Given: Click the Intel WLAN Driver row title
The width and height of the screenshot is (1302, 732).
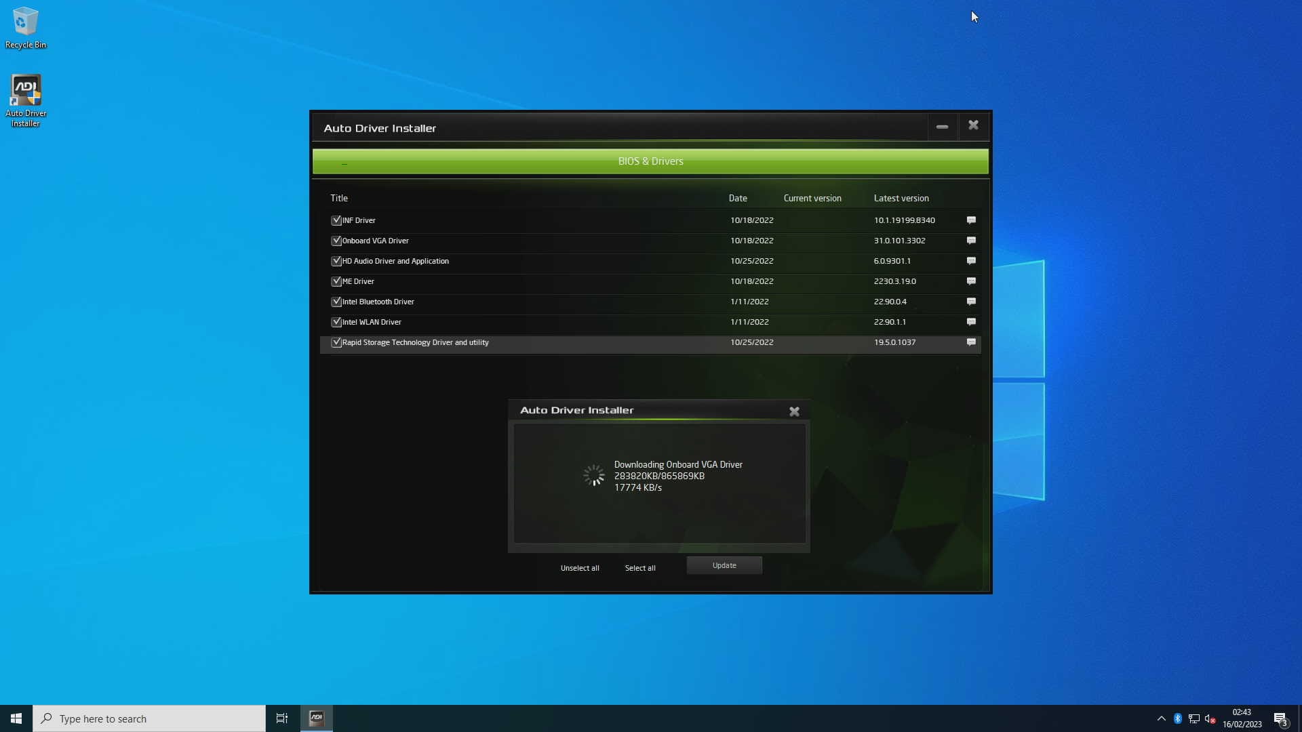Looking at the screenshot, I should click(x=372, y=322).
